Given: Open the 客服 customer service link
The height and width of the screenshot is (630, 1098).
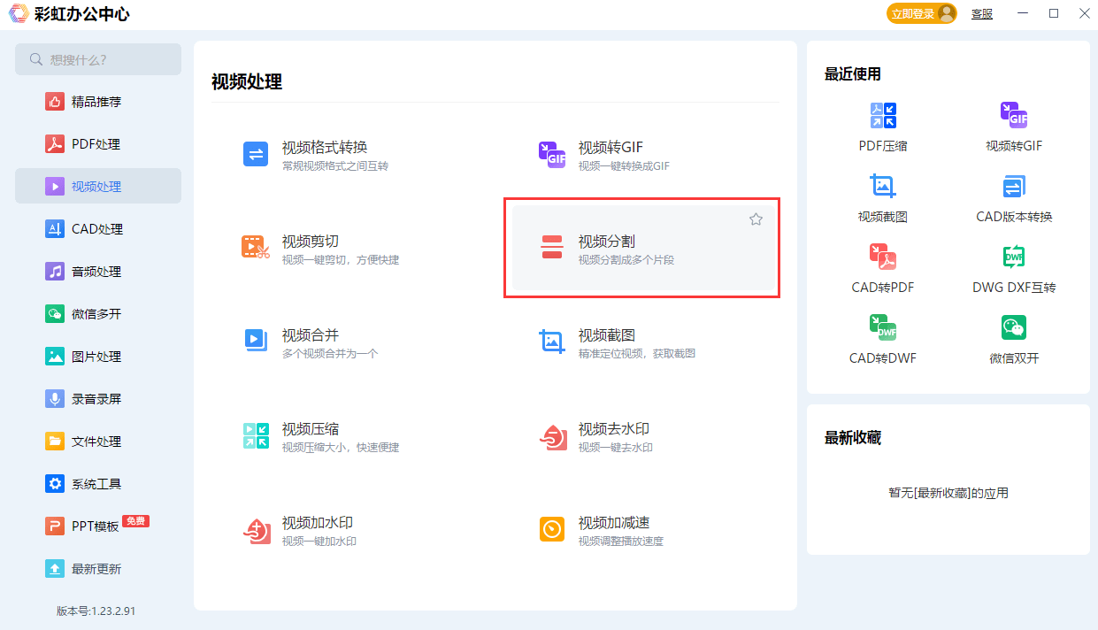Looking at the screenshot, I should point(981,13).
